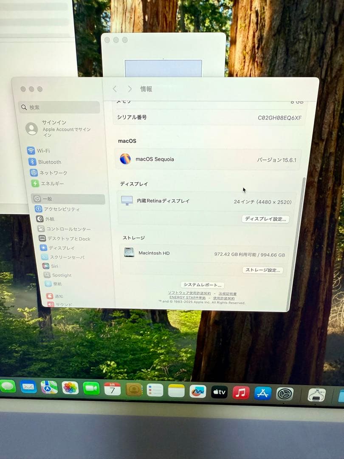Open Messages from the Dock
Screen dimensions: 344x459
8,386
